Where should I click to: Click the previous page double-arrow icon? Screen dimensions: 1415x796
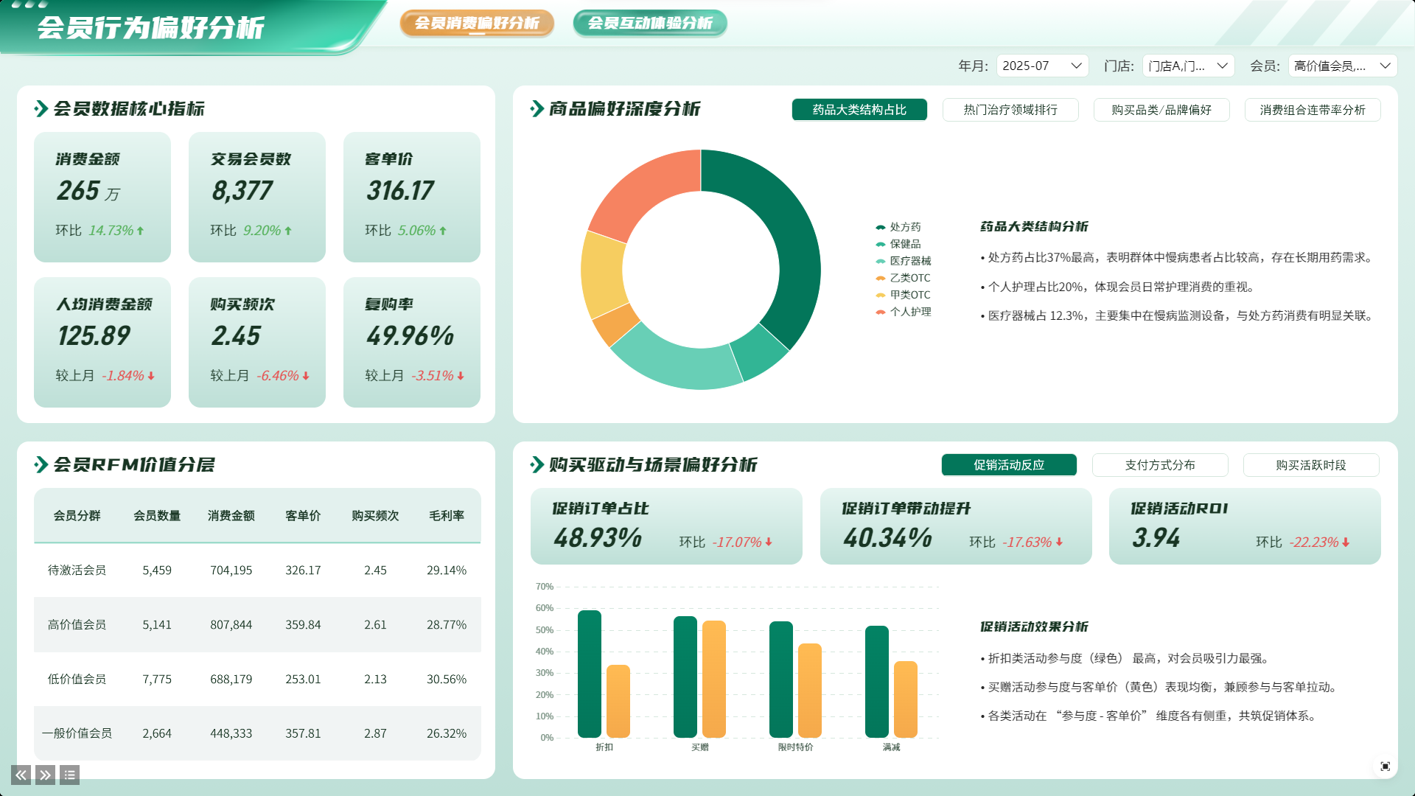[21, 775]
